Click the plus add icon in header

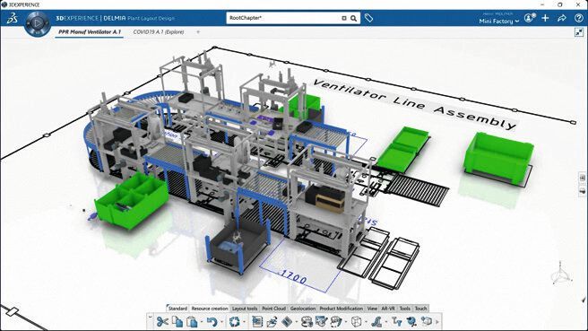tap(545, 18)
